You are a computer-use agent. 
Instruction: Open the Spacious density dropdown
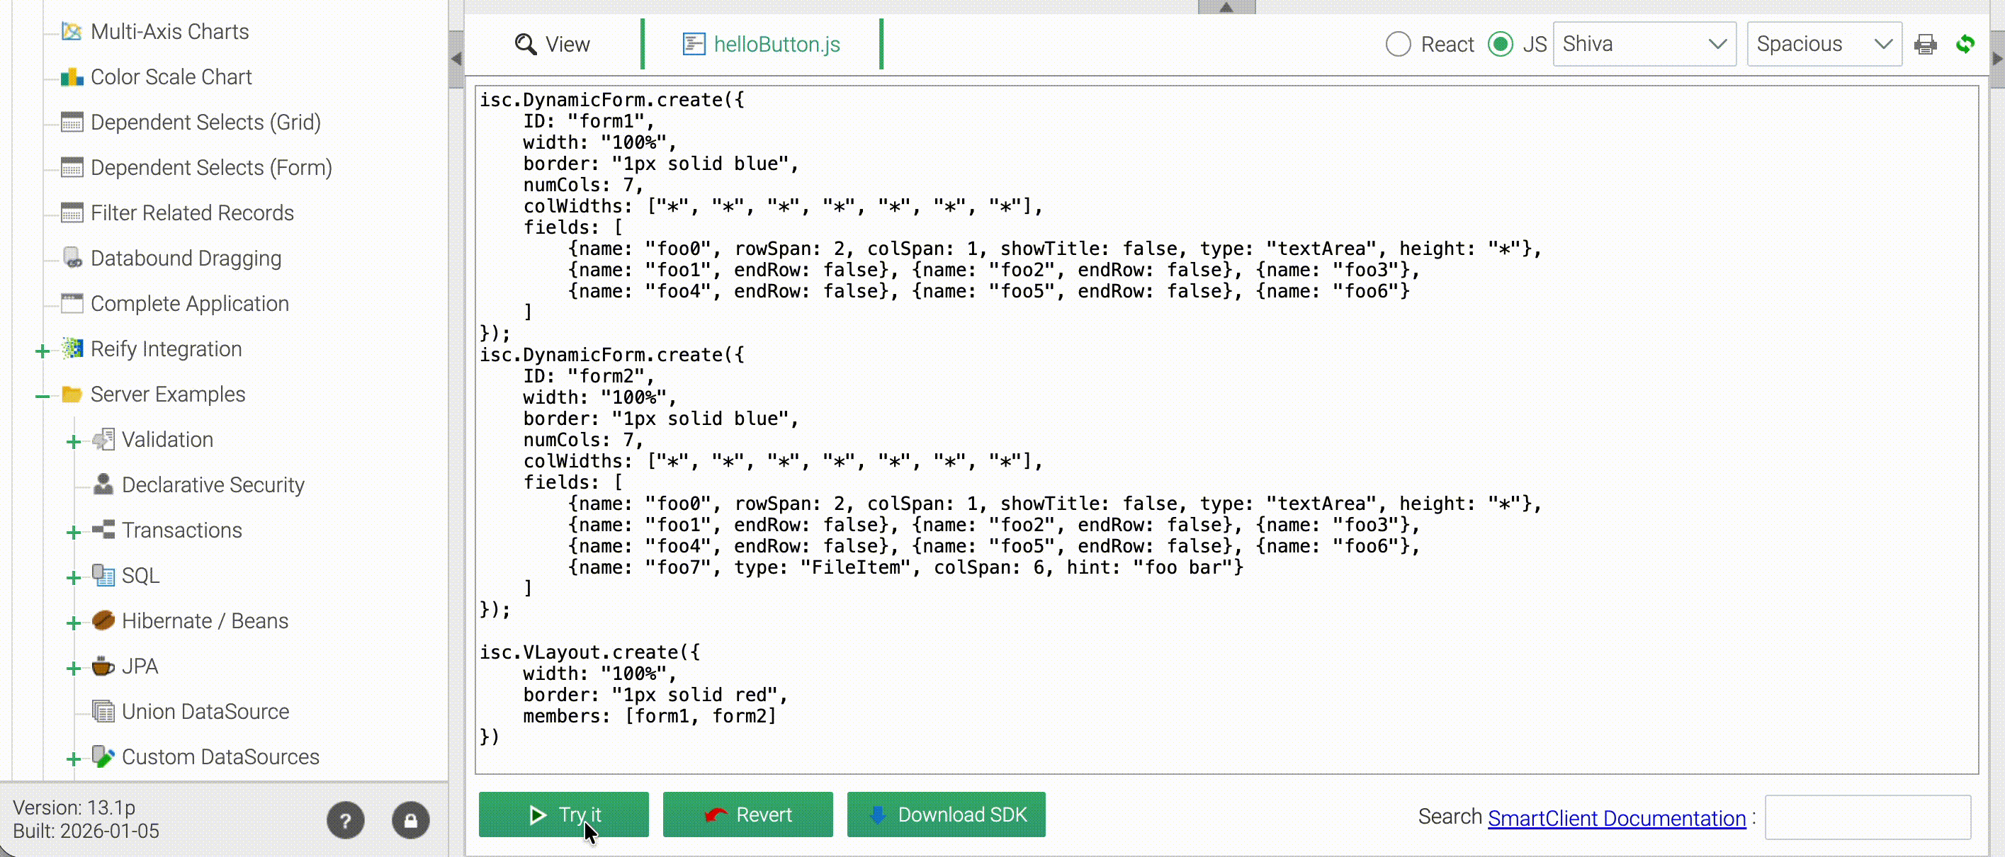1824,45
